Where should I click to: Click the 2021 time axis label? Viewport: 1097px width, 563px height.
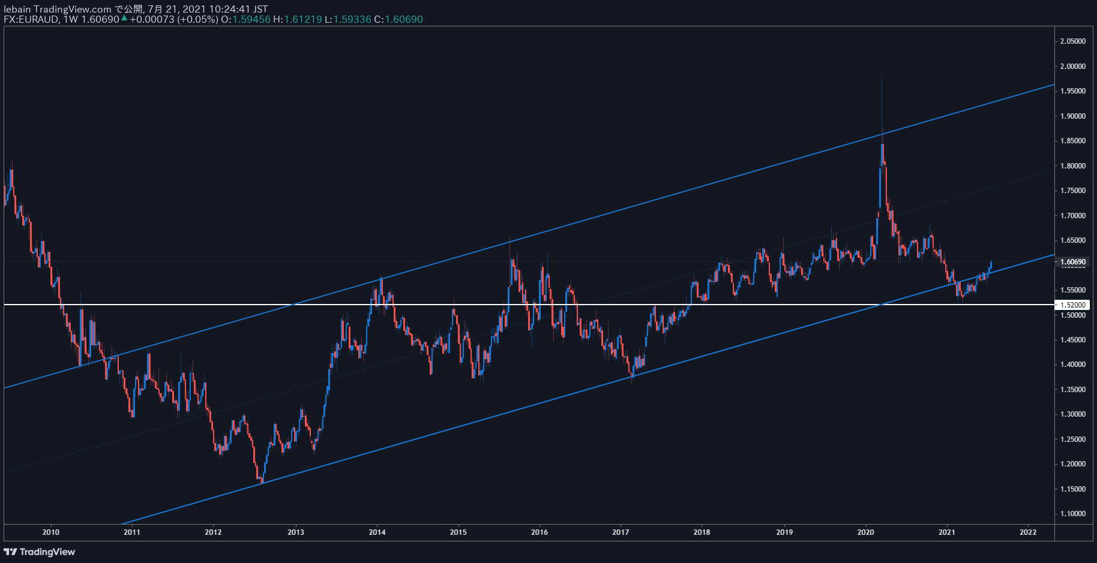(947, 532)
